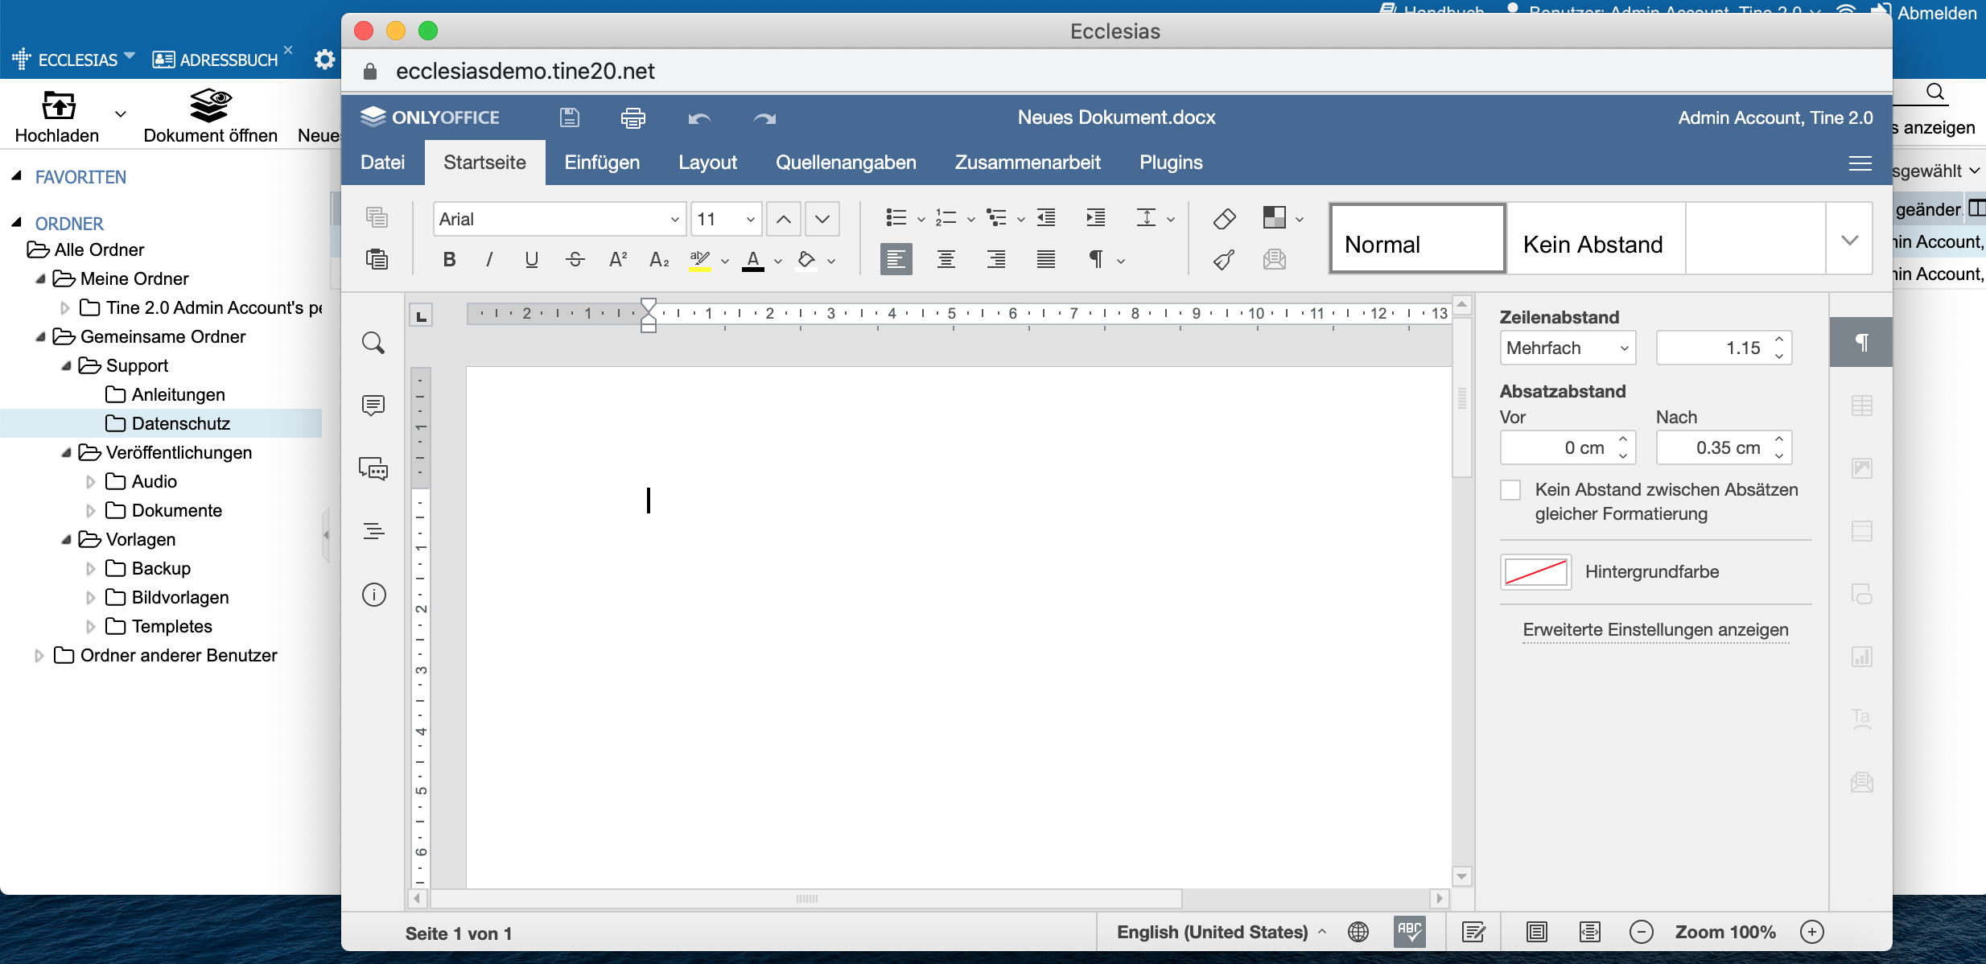
Task: Expand Ordner anderer Benutzer
Action: click(x=39, y=656)
